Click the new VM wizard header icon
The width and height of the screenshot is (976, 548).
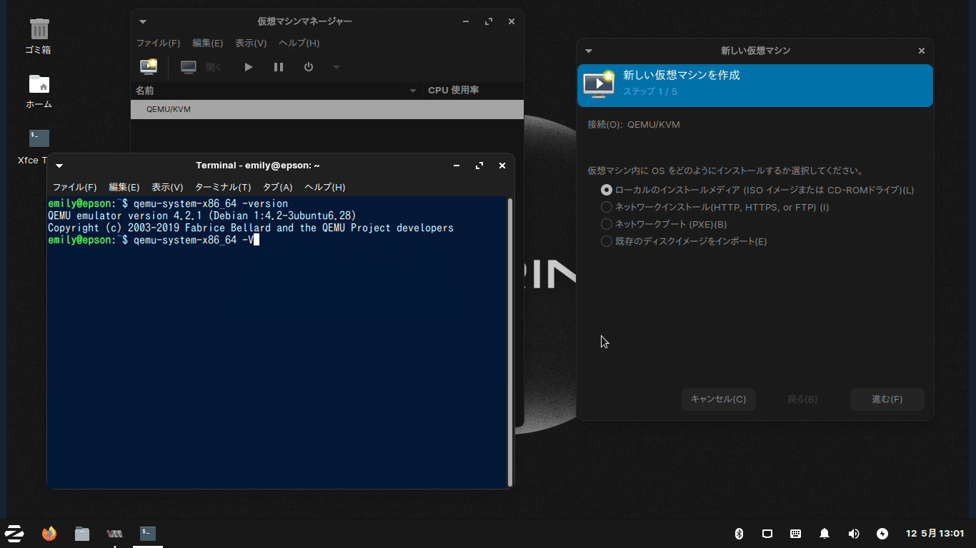click(x=599, y=83)
